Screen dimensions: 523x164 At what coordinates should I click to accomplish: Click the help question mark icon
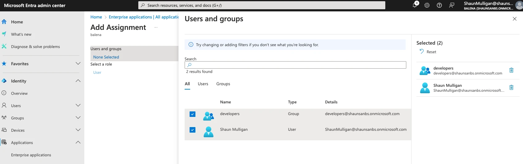(439, 5)
